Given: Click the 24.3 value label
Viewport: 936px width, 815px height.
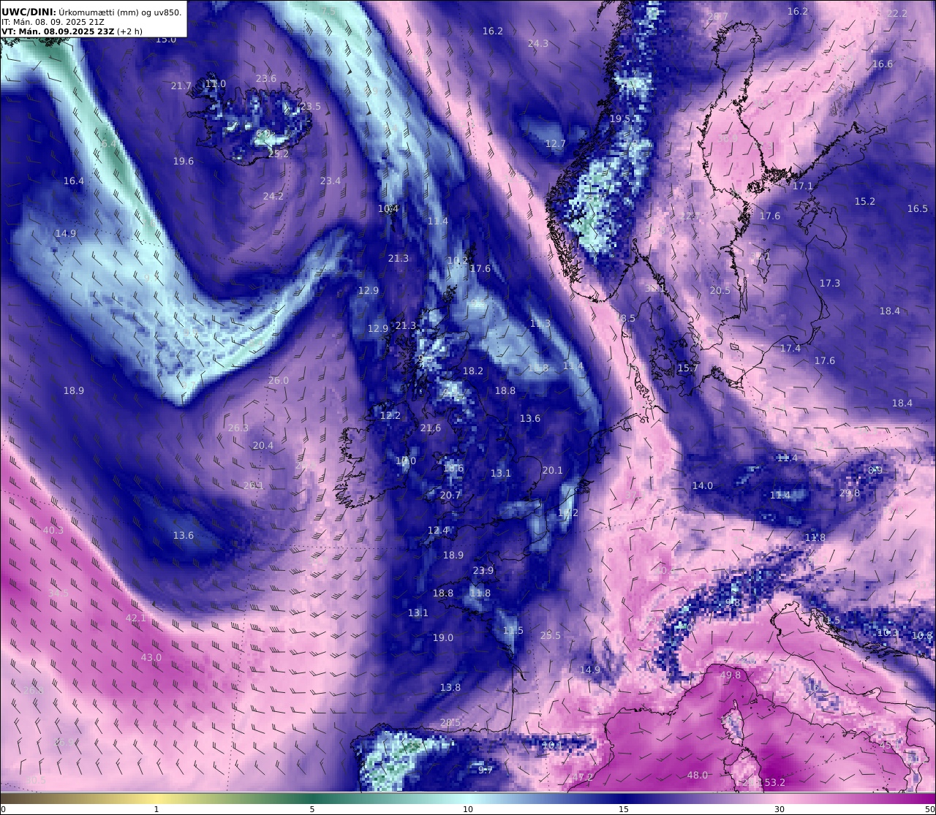Looking at the screenshot, I should pyautogui.click(x=538, y=44).
